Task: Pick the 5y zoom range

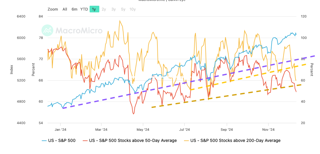Action: click(x=123, y=9)
